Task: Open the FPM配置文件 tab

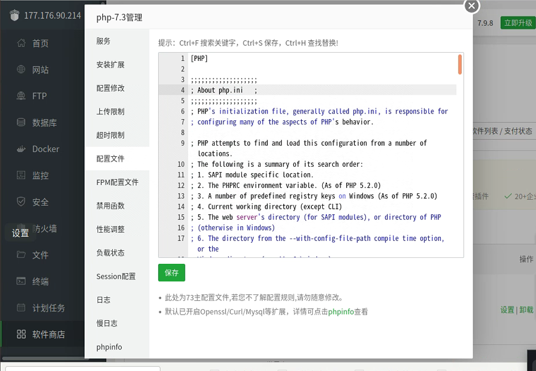Action: [x=117, y=182]
